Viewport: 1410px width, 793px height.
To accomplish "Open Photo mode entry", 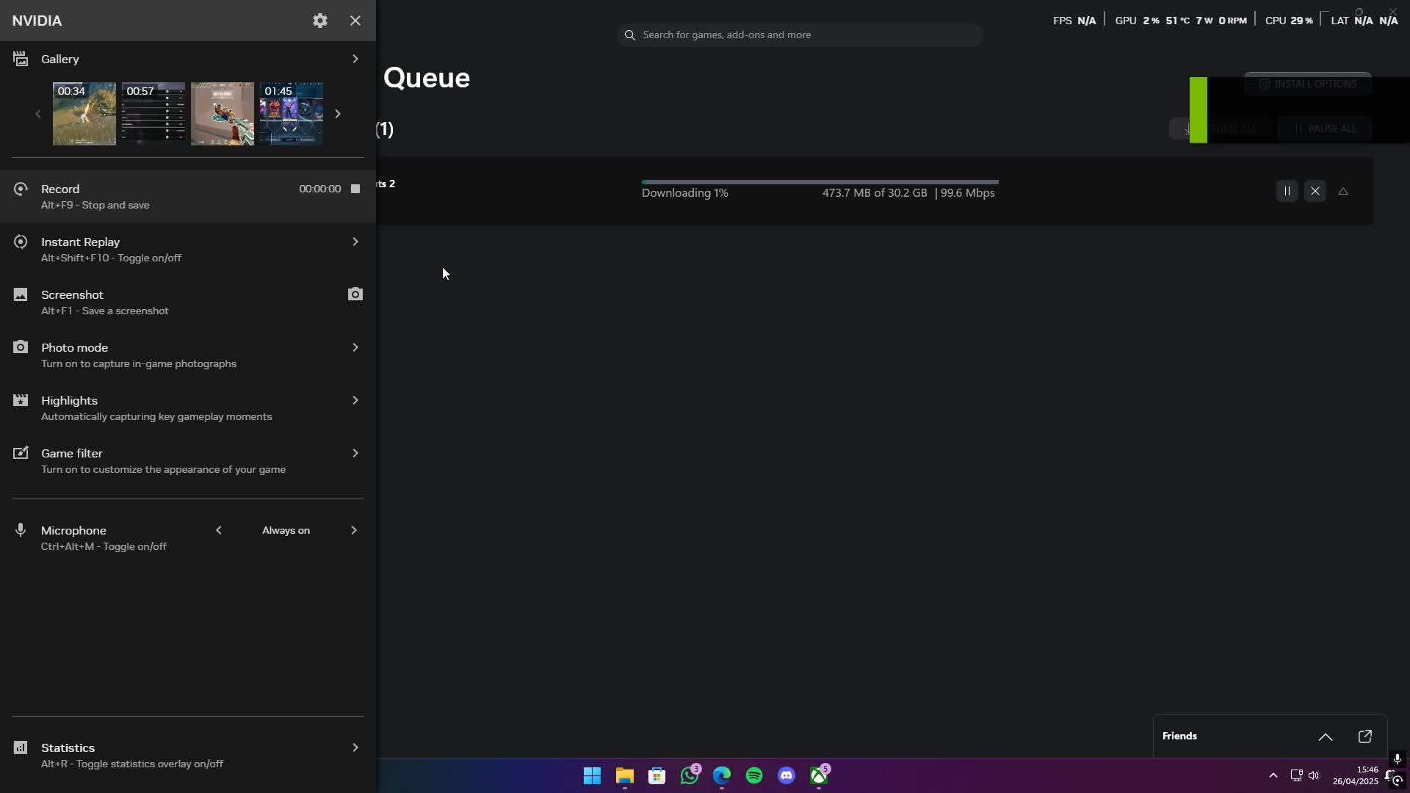I will [188, 355].
